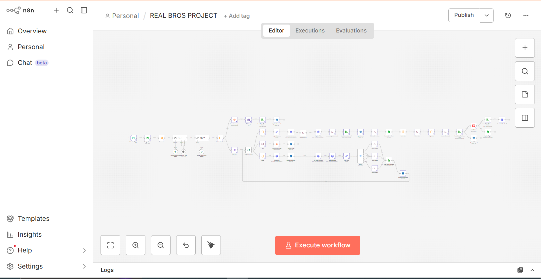Add a tag to the workflow
Screen dimensions: 541x279
(x=237, y=16)
